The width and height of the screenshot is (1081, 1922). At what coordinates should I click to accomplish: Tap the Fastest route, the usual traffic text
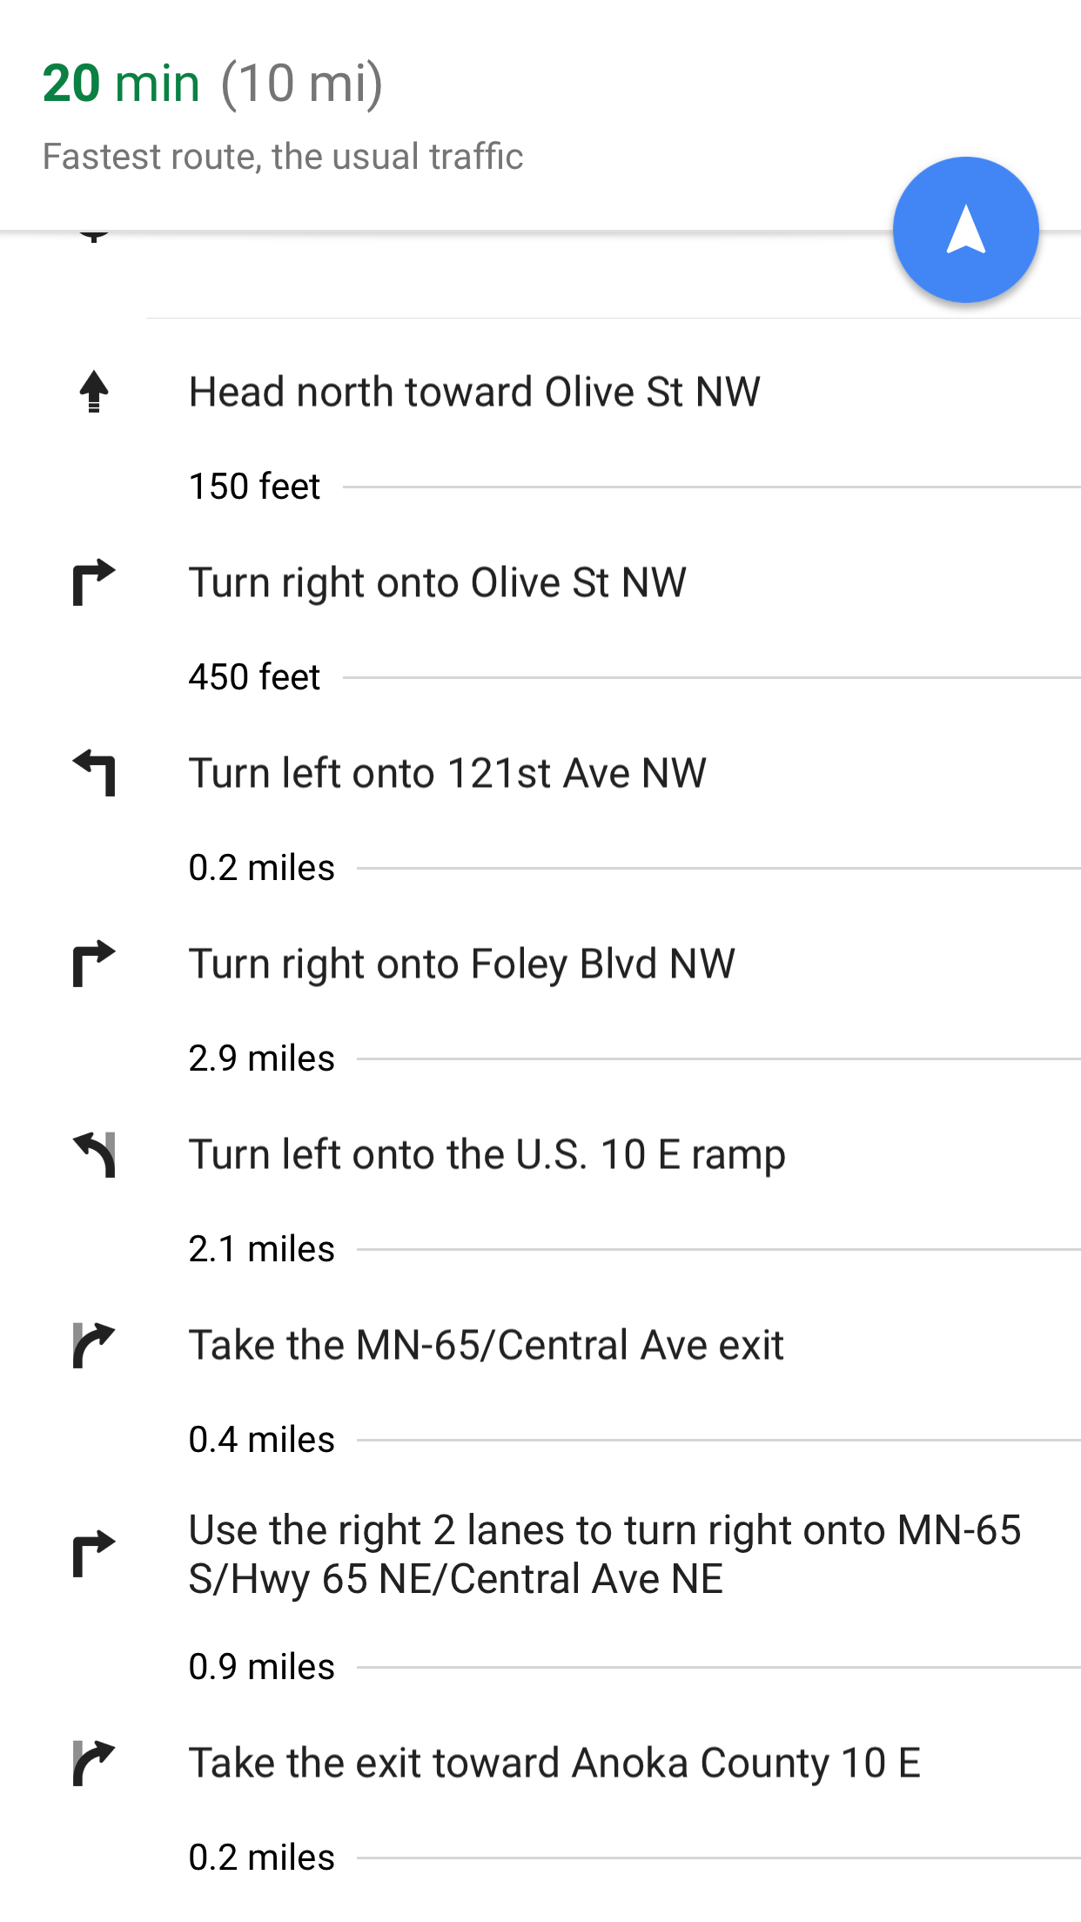click(x=283, y=157)
